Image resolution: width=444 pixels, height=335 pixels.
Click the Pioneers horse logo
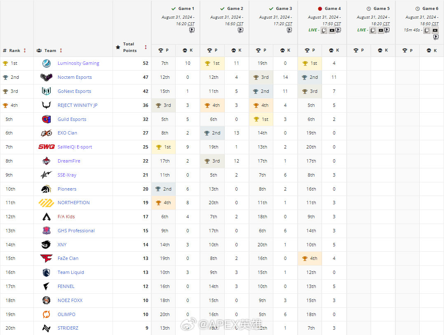[47, 189]
